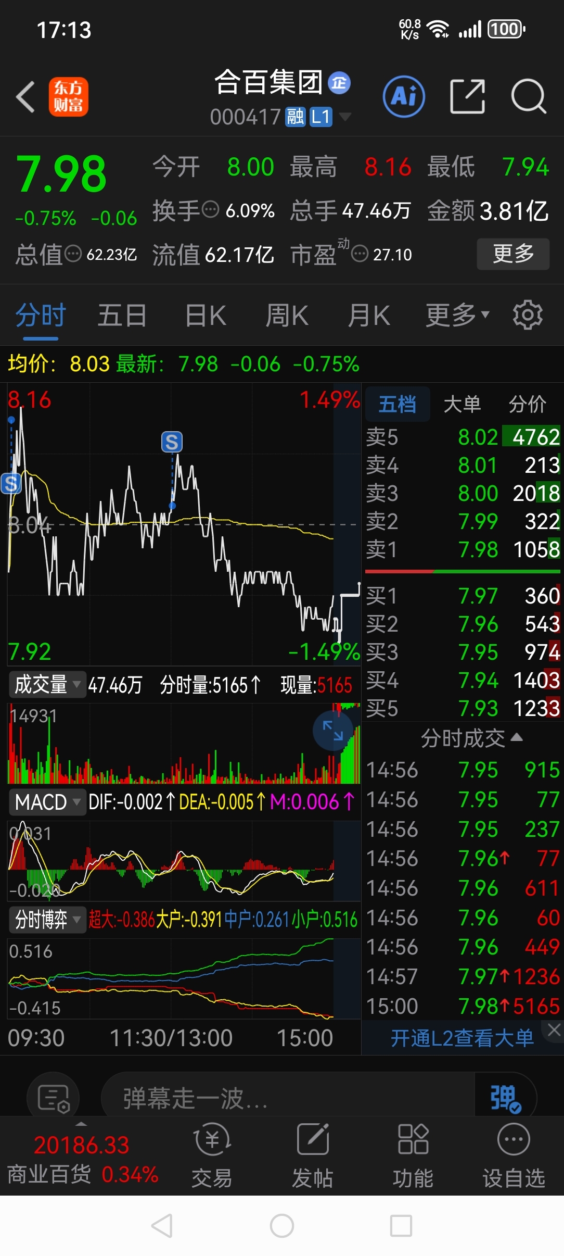The image size is (564, 1256).
Task: Expand the 更多 chart period dropdown
Action: tap(457, 315)
